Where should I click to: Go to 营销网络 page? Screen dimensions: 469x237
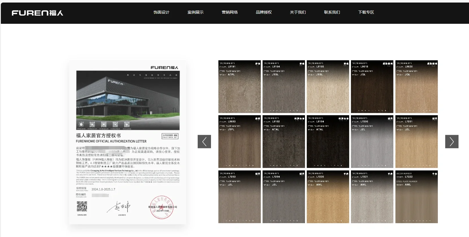point(230,12)
